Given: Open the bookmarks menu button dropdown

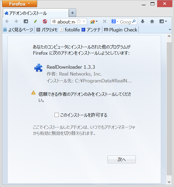Looking at the screenshot, I should tap(163, 21).
